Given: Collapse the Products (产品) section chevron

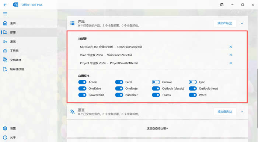Looking at the screenshot, I should click(242, 23).
